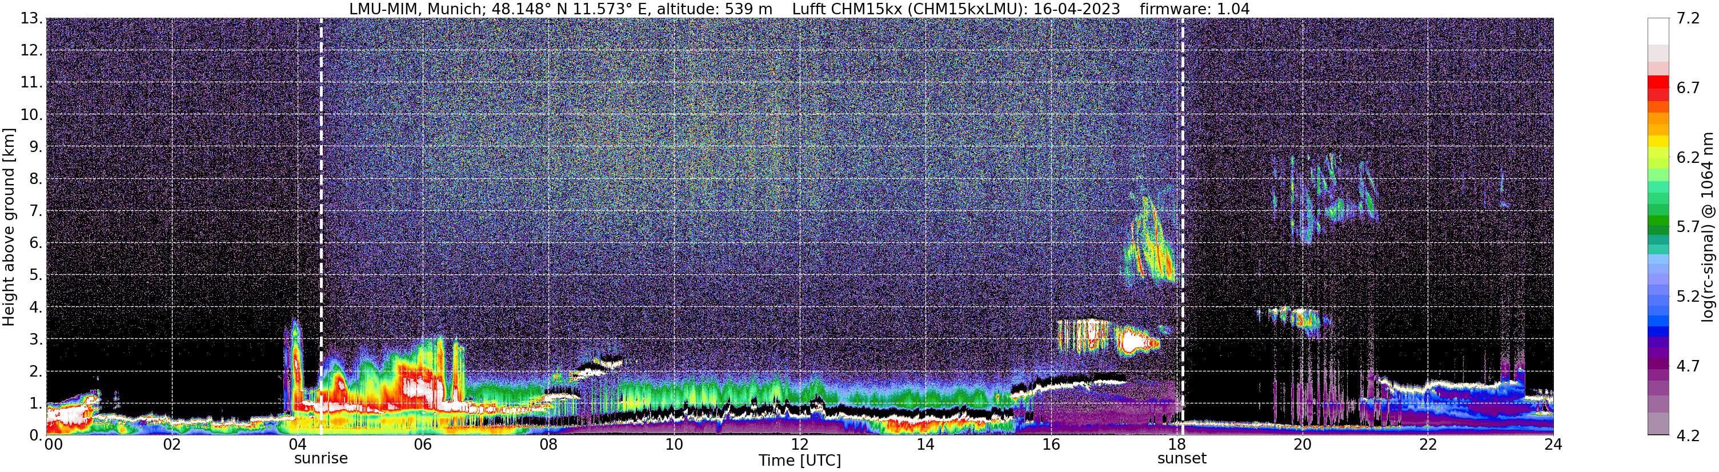The height and width of the screenshot is (472, 1719).
Task: Click the '10' tick on time axis
Action: pos(674,445)
